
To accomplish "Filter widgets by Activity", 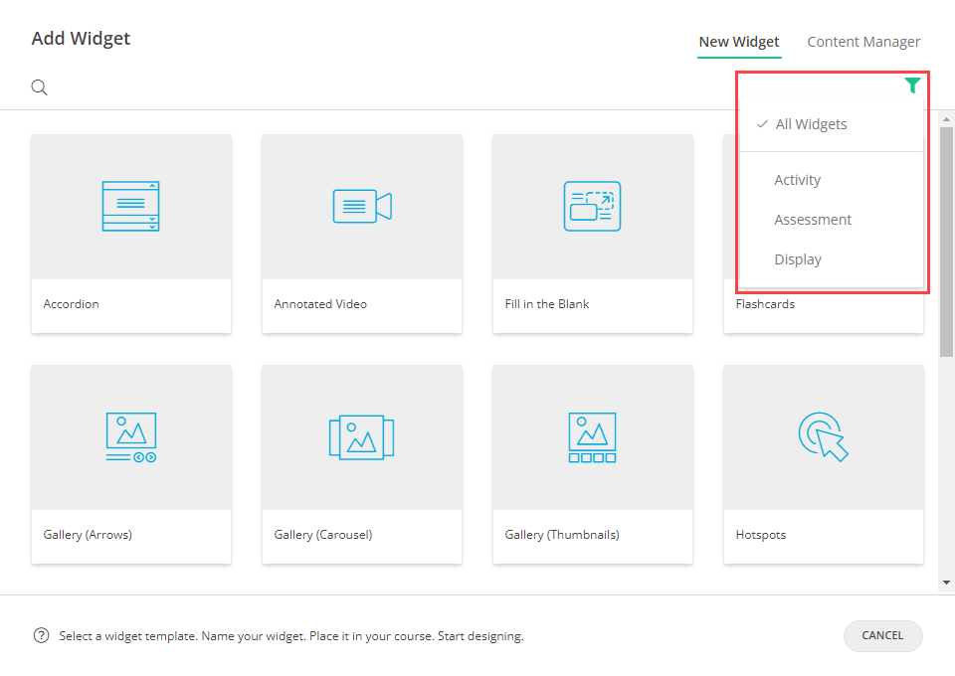I will pyautogui.click(x=798, y=180).
